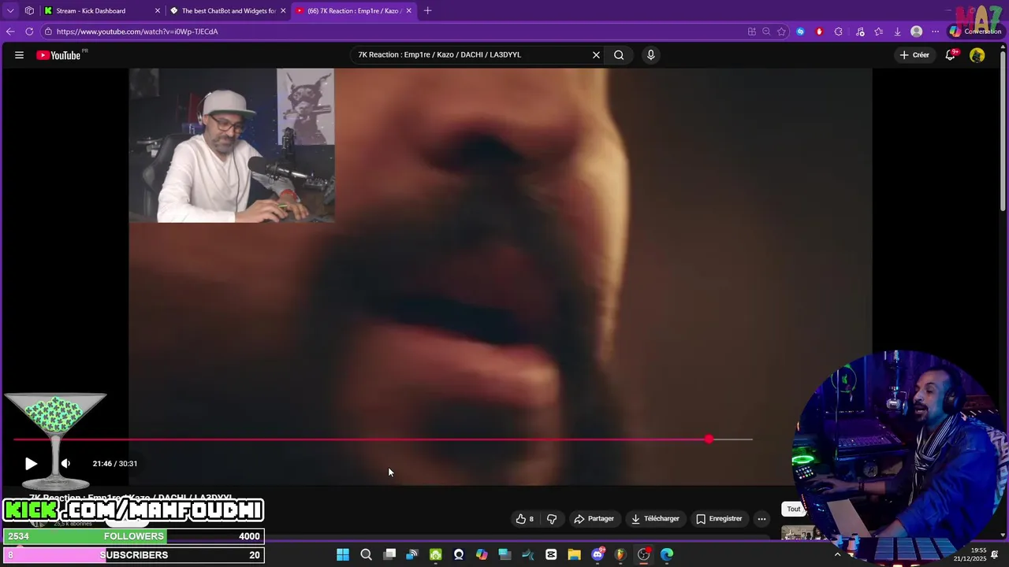Click the video player frame
The image size is (1009, 567).
[501, 276]
